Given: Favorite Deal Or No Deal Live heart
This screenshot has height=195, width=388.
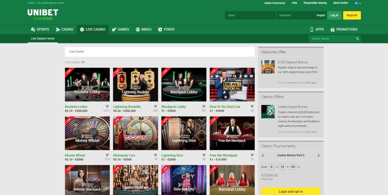Looking at the screenshot, I should [x=252, y=106].
